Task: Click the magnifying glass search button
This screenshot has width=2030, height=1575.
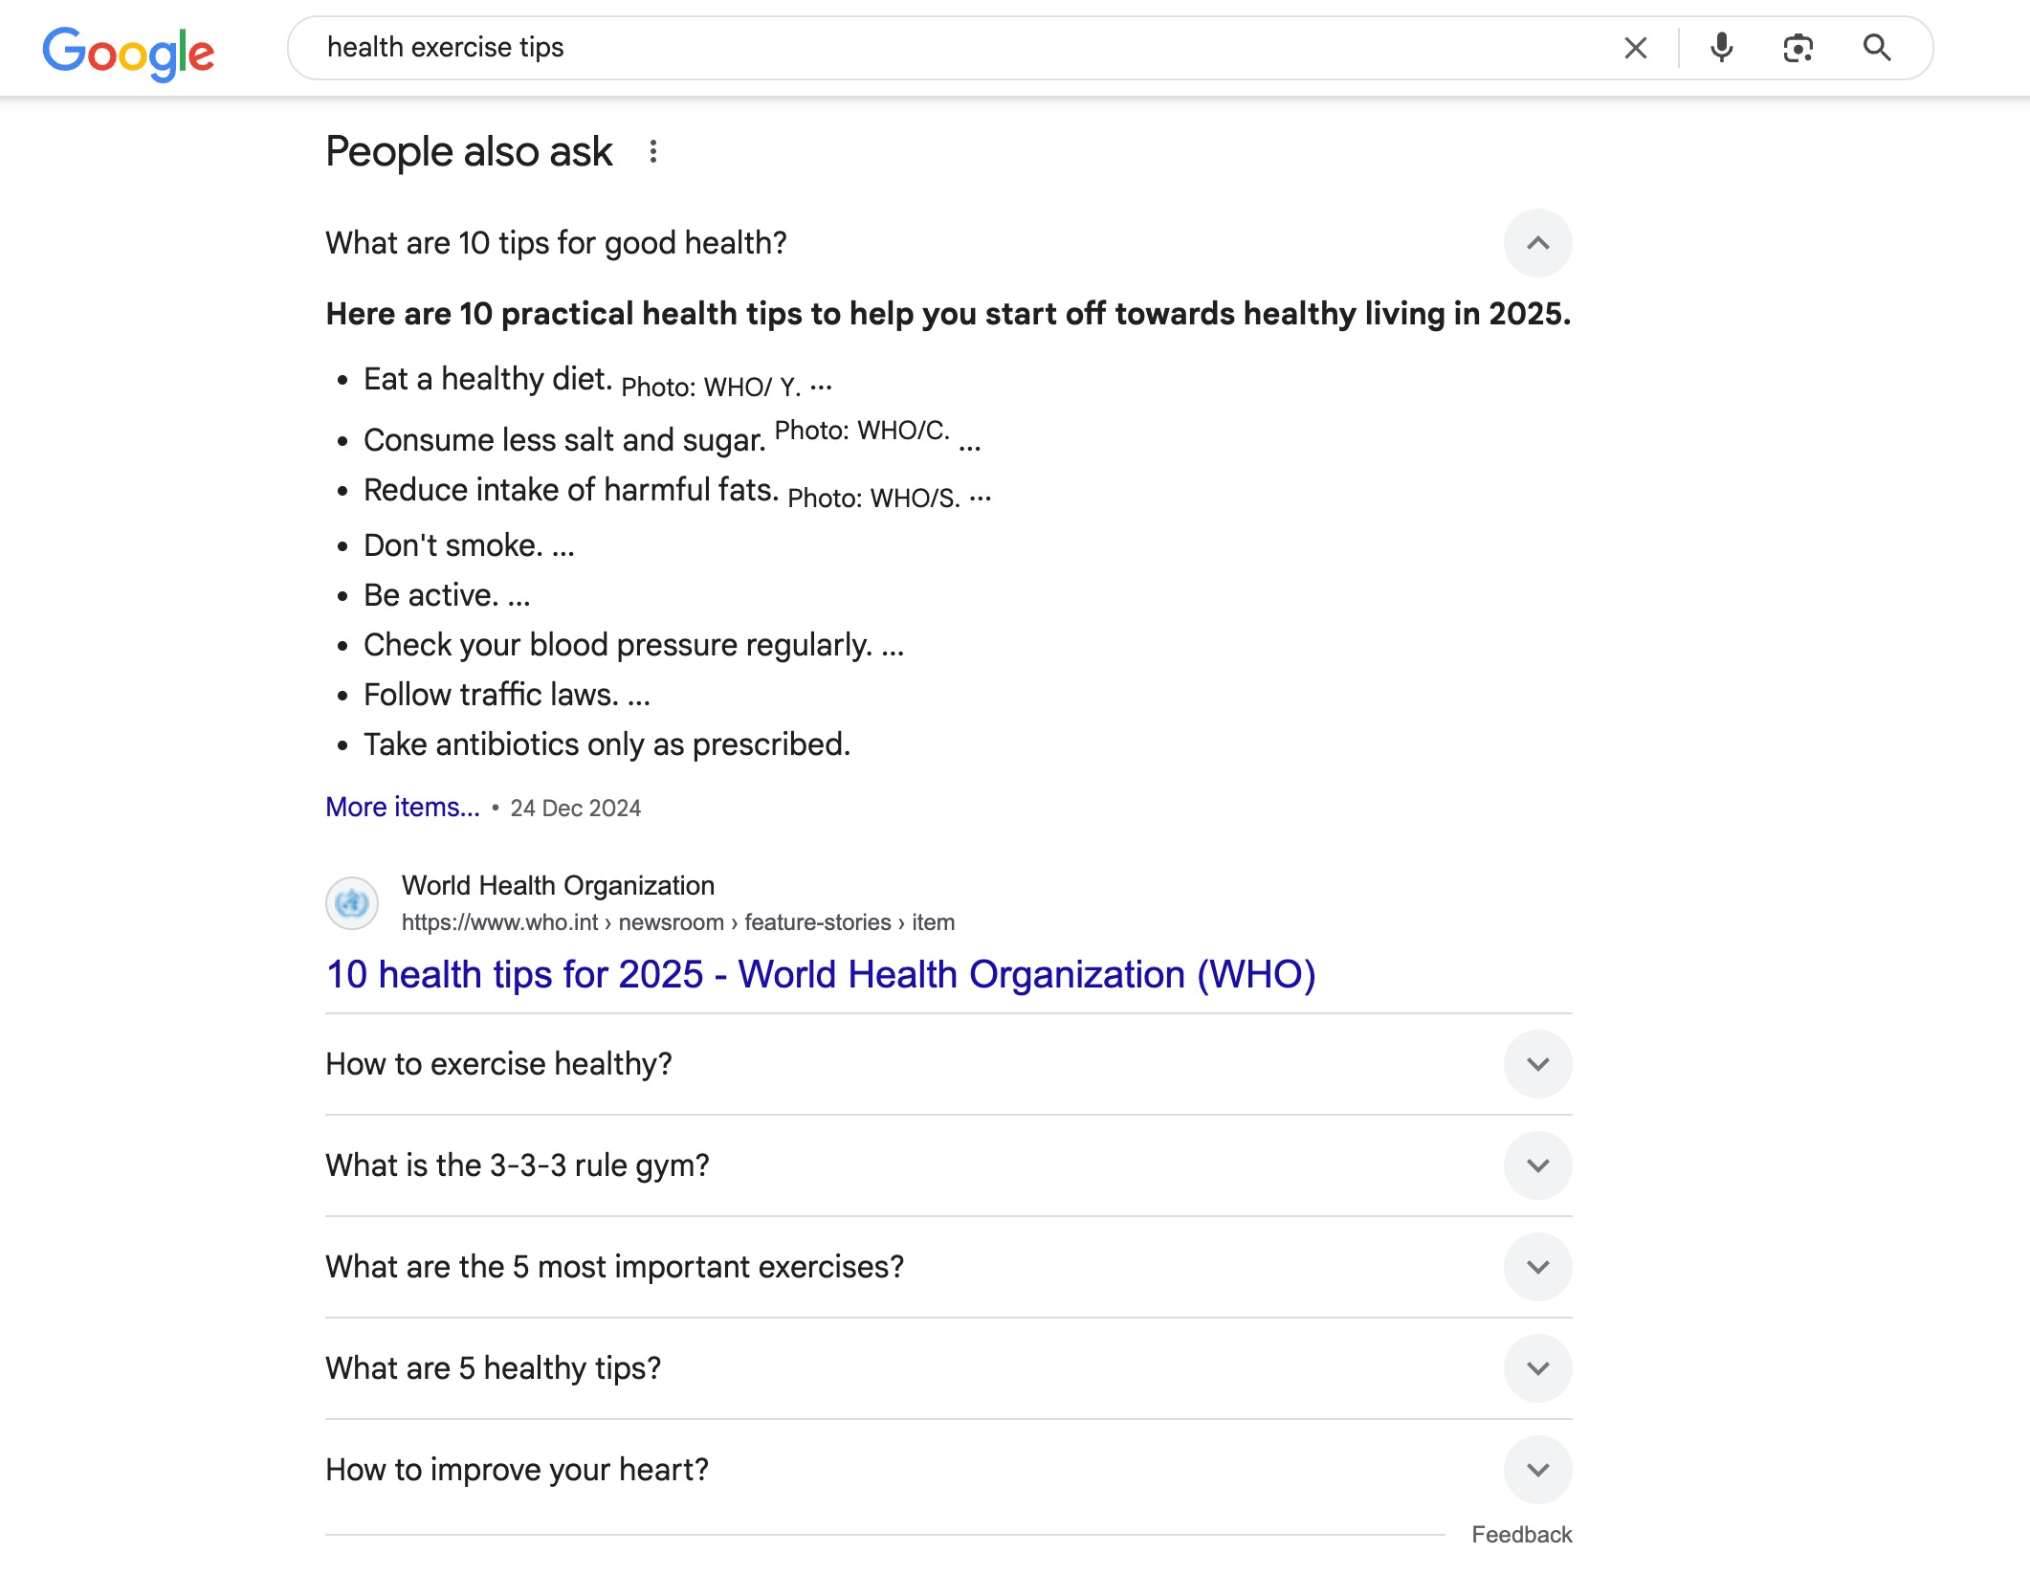Action: 1876,48
